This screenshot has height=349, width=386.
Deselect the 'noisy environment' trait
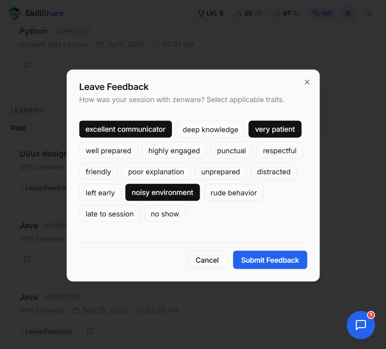[x=162, y=193]
